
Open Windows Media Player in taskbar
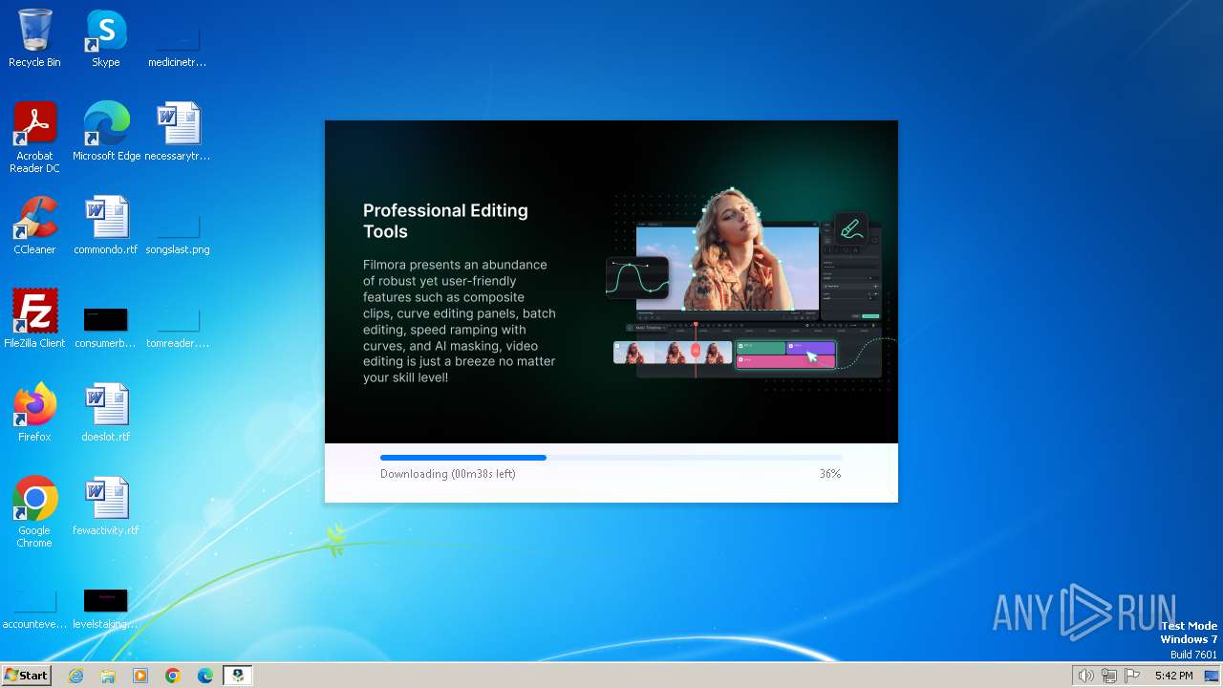tap(140, 676)
